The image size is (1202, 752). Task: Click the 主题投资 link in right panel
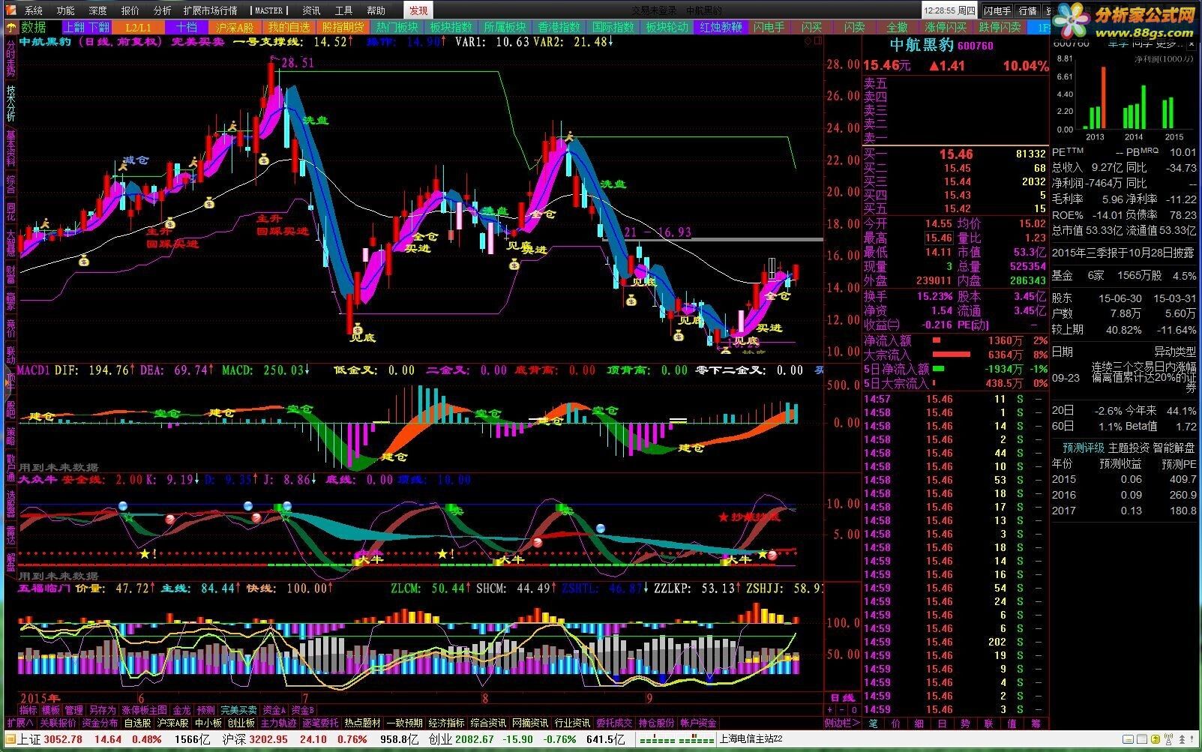[x=1129, y=448]
